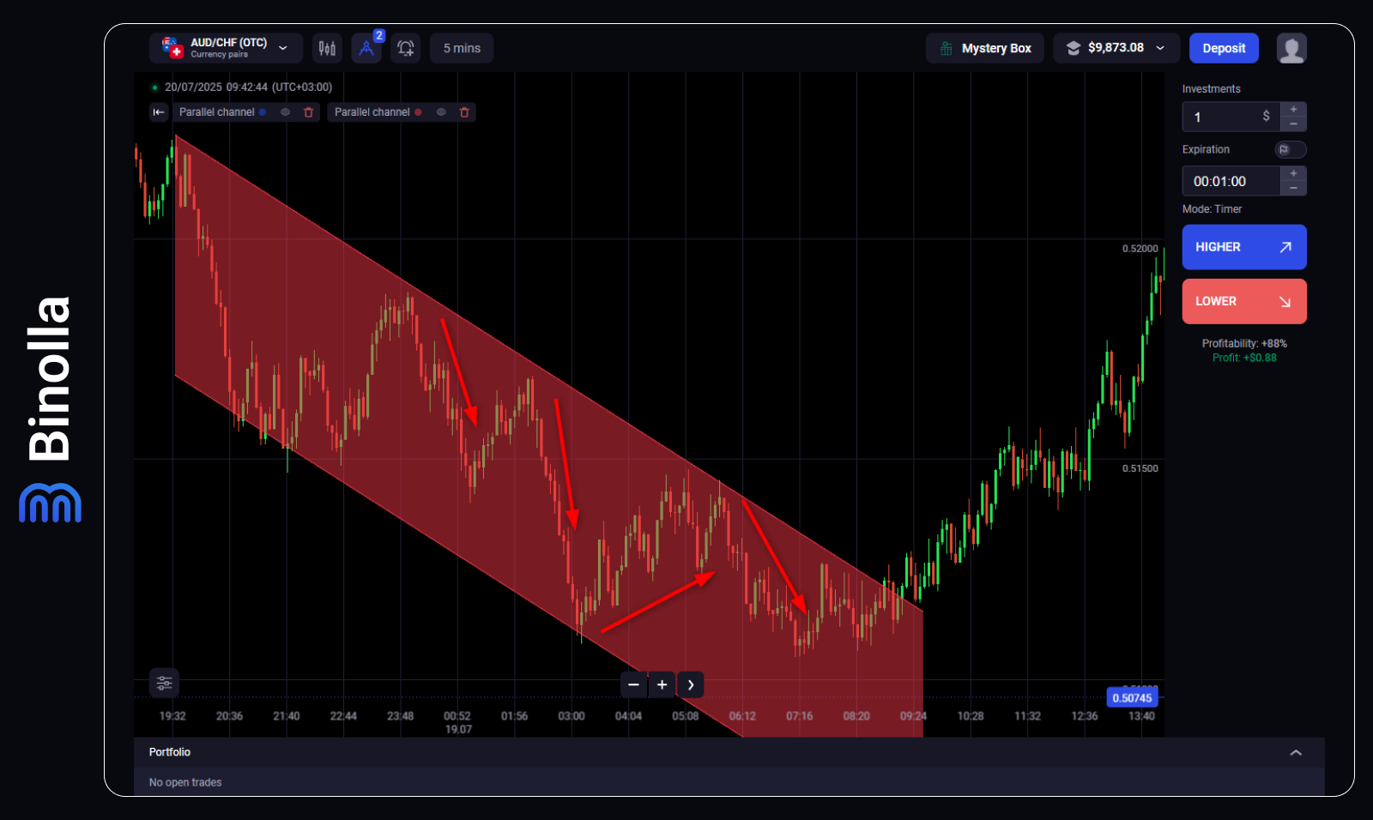
Task: Open the indicators panel
Action: [x=327, y=48]
